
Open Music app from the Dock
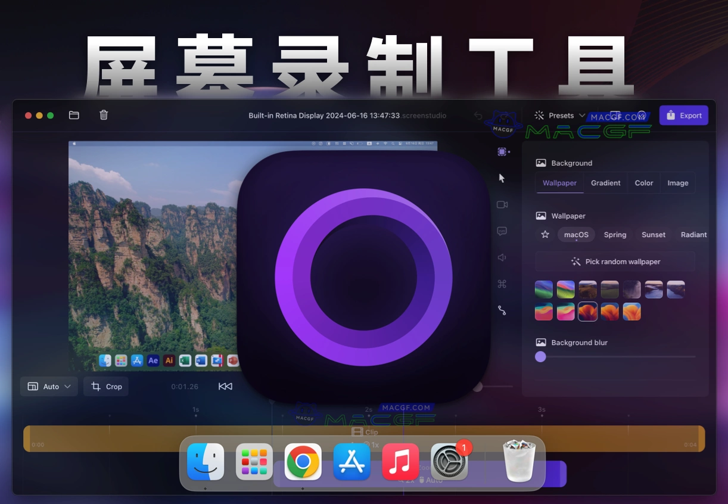[400, 462]
